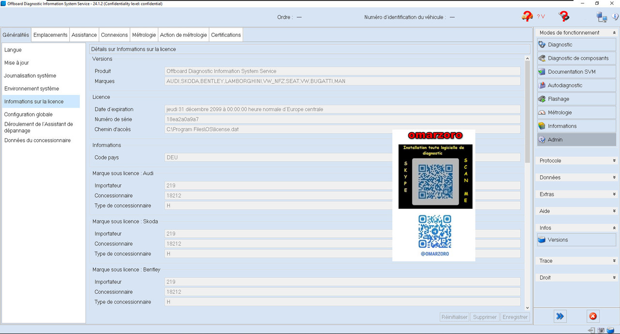
Task: Click the red X cancel button
Action: coord(593,316)
